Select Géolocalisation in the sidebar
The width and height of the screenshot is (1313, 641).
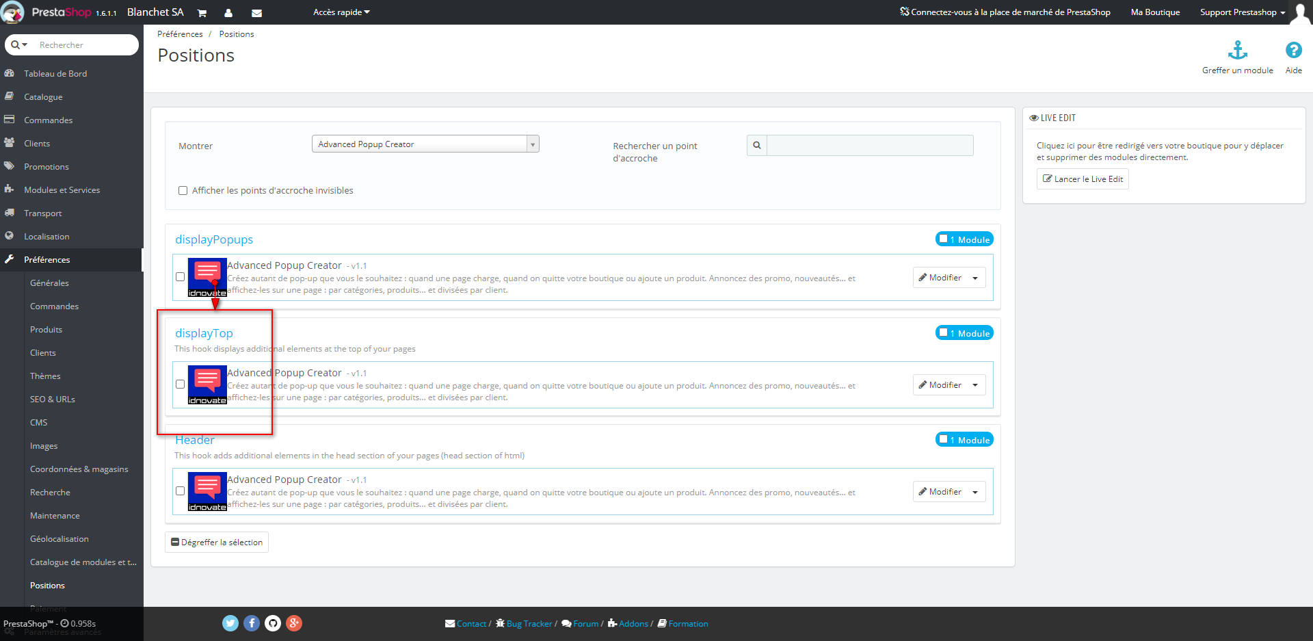click(x=59, y=539)
